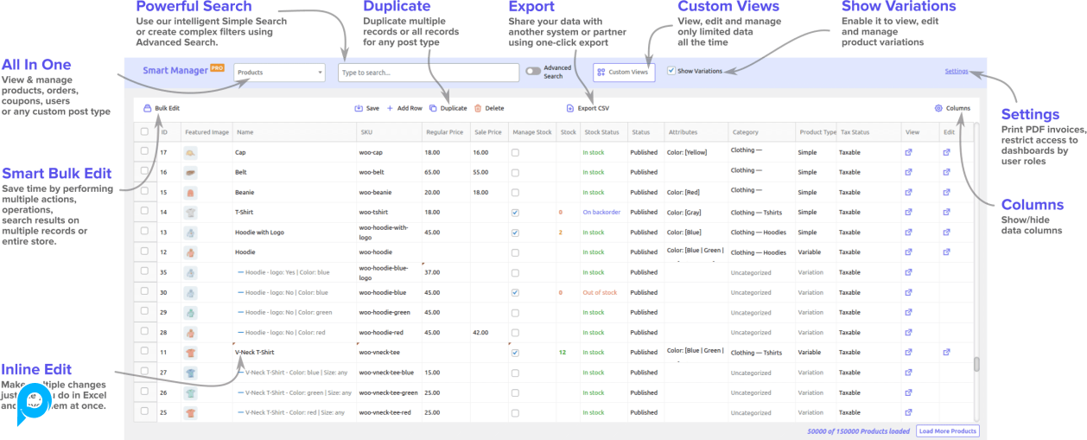Image resolution: width=1087 pixels, height=440 pixels.
Task: Uncheck the Show Variations checkbox
Action: point(671,72)
